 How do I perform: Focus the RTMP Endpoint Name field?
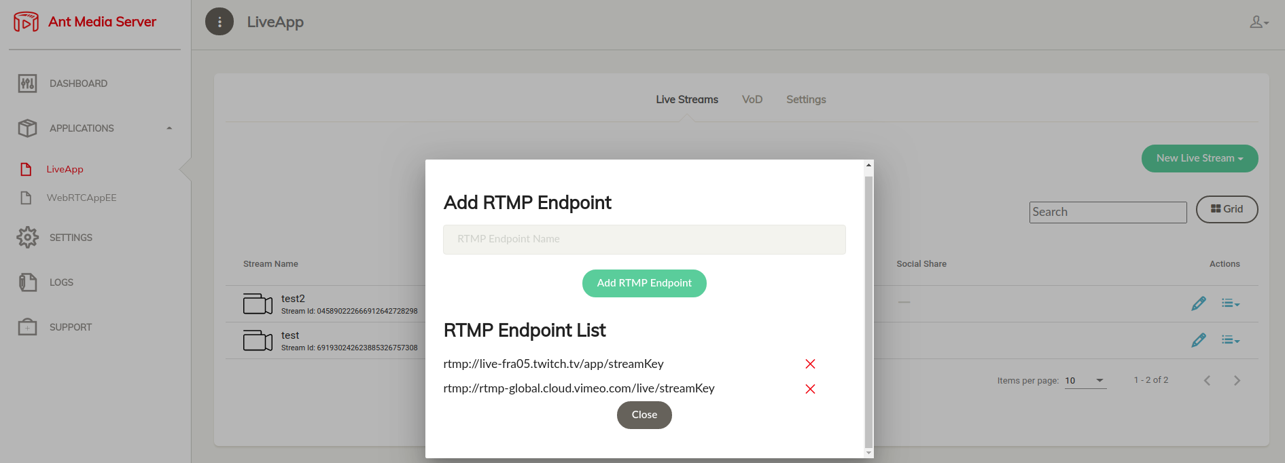(644, 240)
